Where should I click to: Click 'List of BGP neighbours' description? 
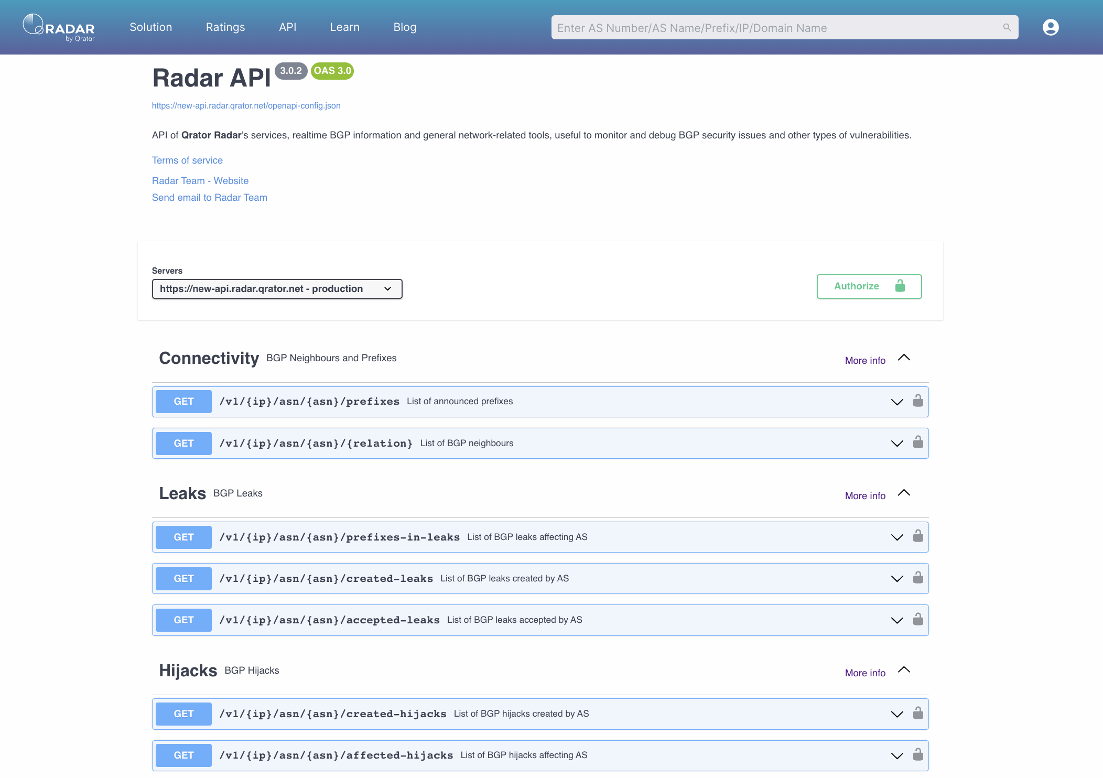coord(467,444)
